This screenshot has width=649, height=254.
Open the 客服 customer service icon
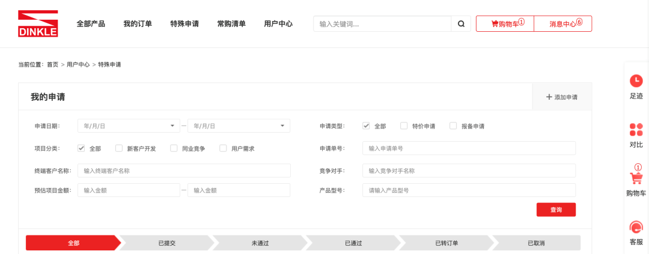pyautogui.click(x=636, y=227)
